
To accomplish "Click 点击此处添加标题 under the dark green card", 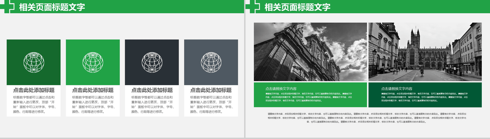I will (x=34, y=90).
